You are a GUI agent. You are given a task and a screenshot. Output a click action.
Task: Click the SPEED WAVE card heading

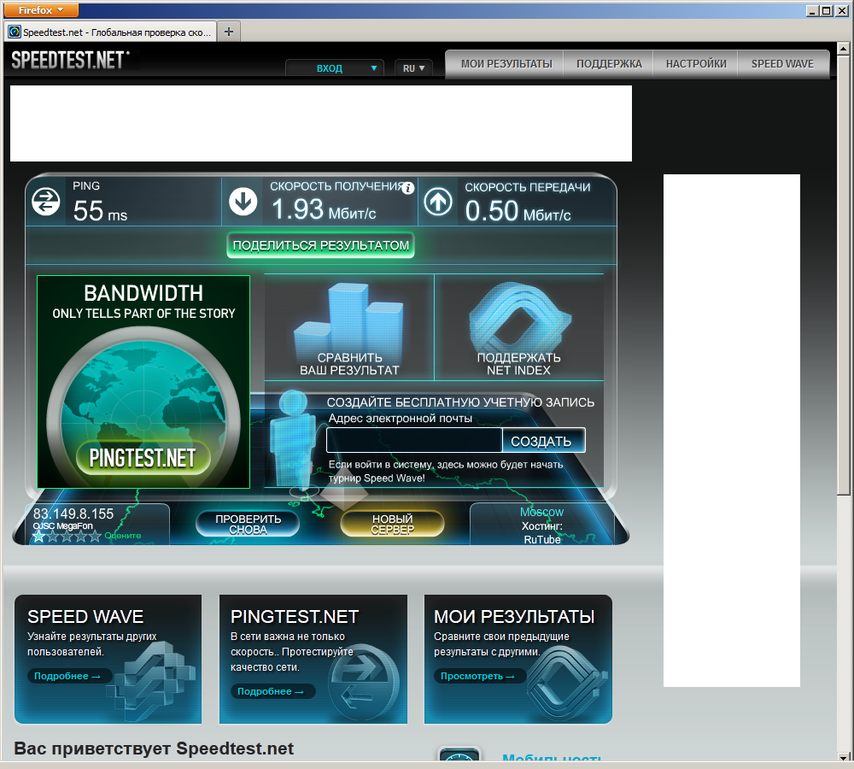coord(85,616)
